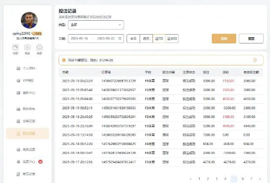Go to page 6 in the pagination

coord(243,178)
